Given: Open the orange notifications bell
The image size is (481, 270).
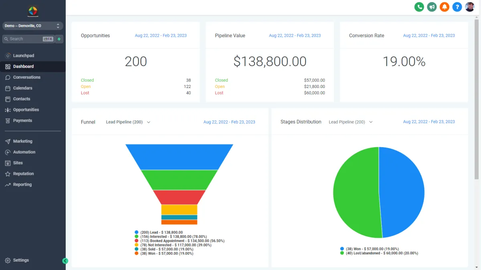Looking at the screenshot, I should [444, 7].
